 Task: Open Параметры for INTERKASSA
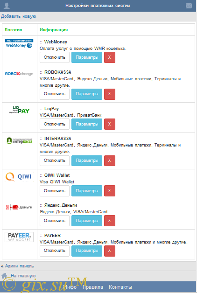coord(87,160)
